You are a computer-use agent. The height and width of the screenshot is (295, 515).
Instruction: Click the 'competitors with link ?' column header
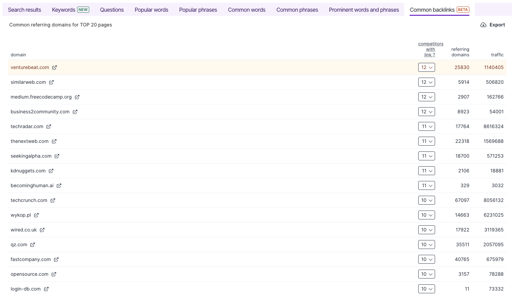tap(431, 49)
